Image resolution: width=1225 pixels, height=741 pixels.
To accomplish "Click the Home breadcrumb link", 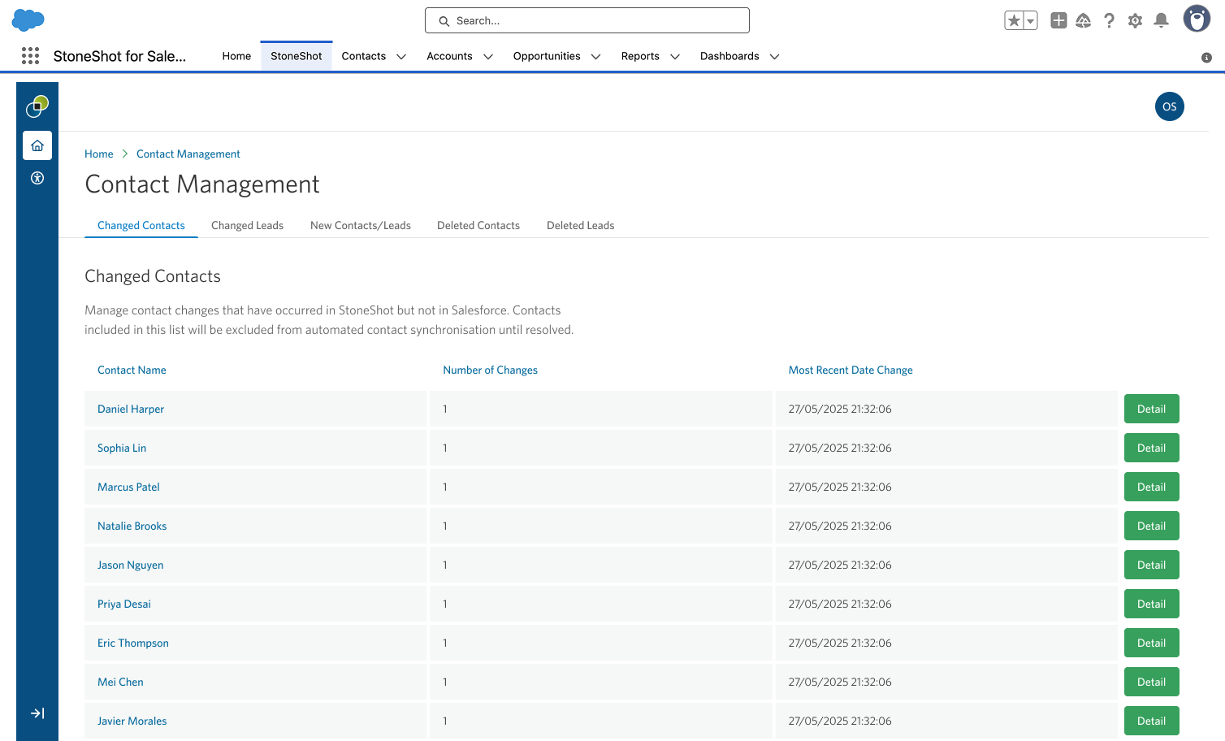I will [99, 154].
